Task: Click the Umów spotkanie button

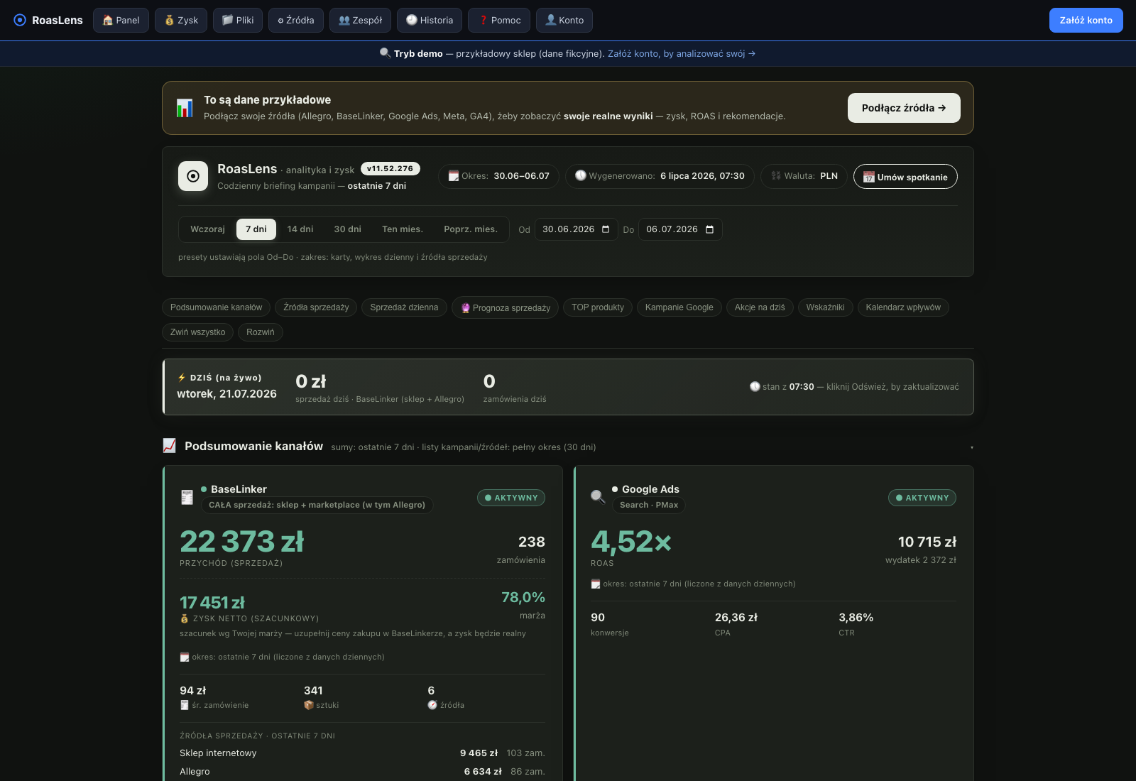Action: [905, 177]
